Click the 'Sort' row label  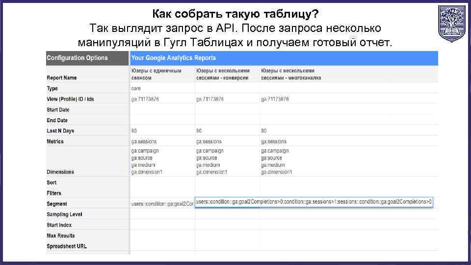52,183
